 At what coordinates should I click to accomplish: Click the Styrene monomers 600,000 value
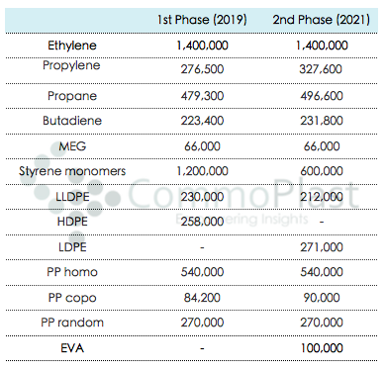pos(322,171)
